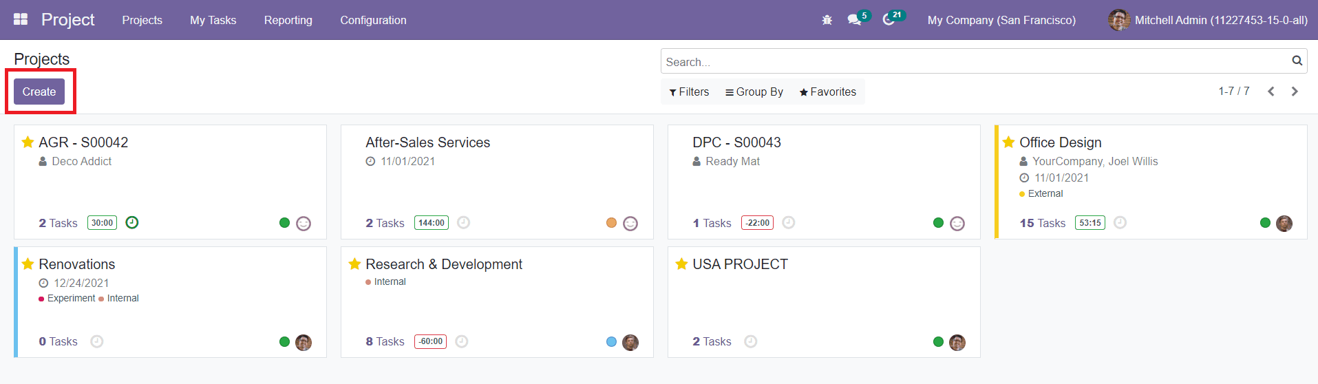The height and width of the screenshot is (384, 1318).
Task: Open the conversations chat icon
Action: click(x=854, y=20)
